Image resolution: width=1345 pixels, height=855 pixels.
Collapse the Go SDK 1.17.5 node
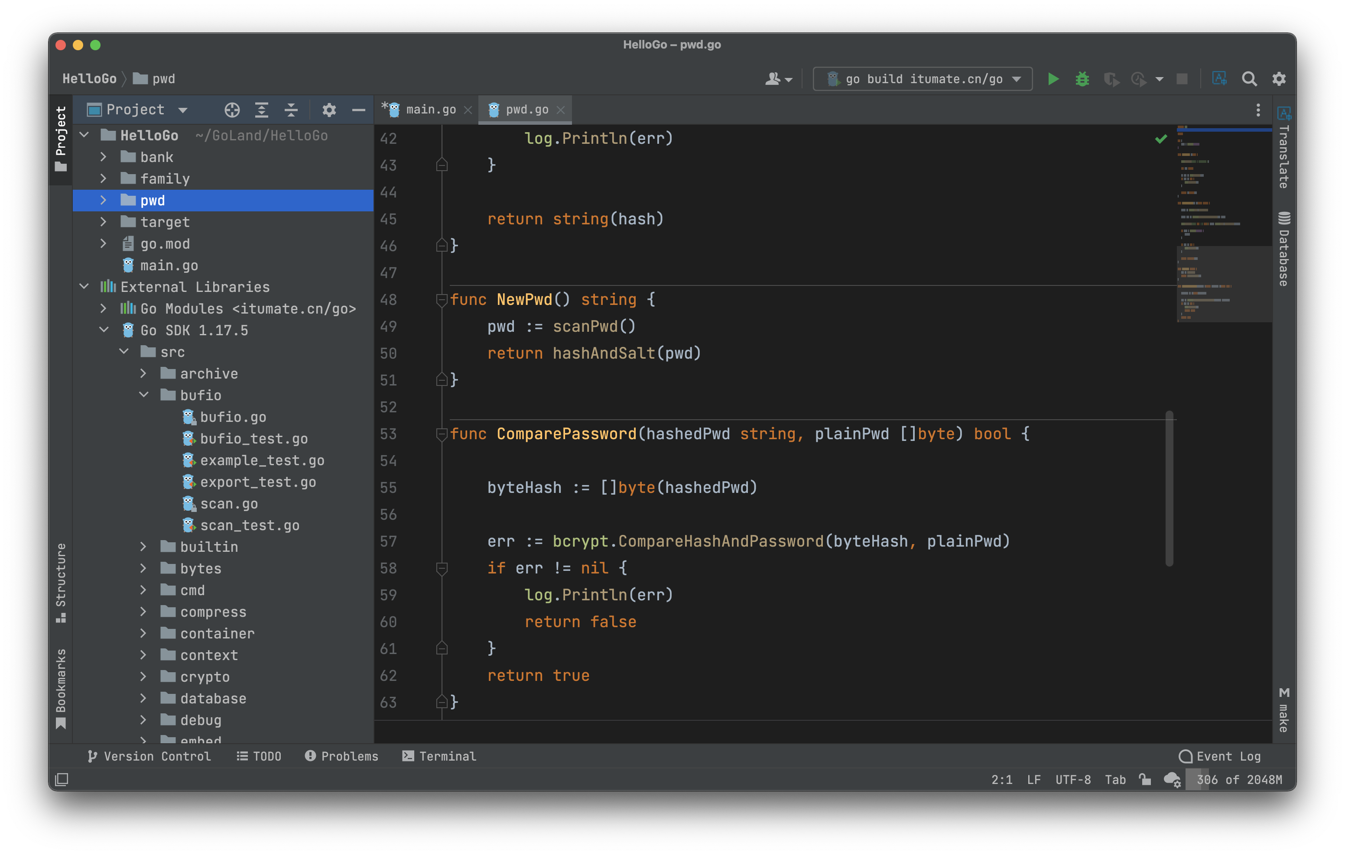click(103, 330)
